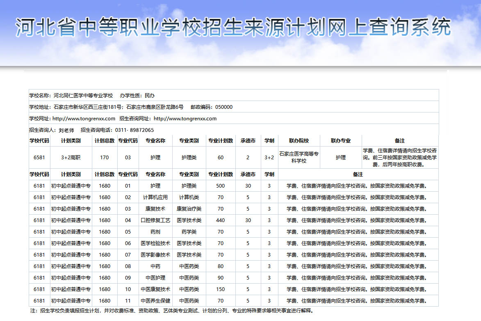This screenshot has width=481, height=321.
Task: Click the 中医康复技术 major cell
Action: (155, 289)
